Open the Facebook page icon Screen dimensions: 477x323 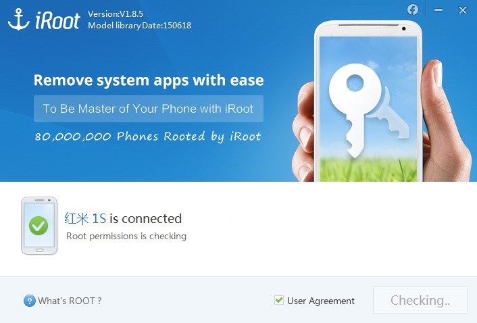click(413, 9)
